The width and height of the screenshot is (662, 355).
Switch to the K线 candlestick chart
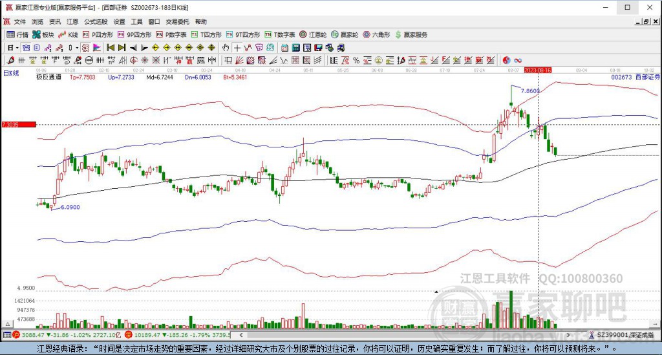click(69, 35)
